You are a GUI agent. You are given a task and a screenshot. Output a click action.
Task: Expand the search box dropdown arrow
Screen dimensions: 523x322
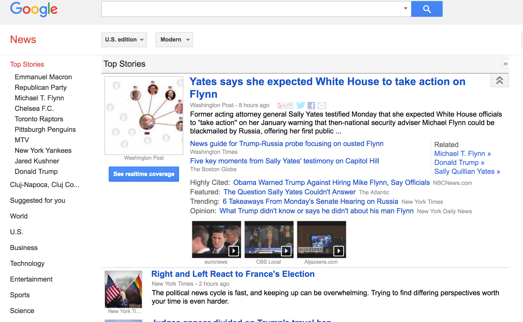pos(405,8)
